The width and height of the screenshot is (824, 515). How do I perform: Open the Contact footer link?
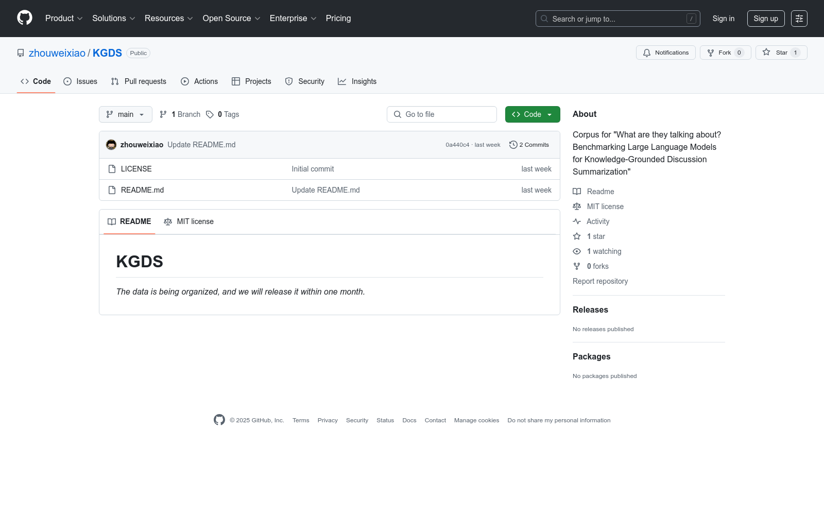click(x=435, y=420)
